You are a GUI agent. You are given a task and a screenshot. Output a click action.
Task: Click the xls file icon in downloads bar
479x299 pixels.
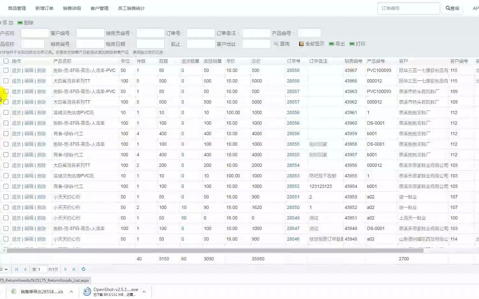point(14,291)
